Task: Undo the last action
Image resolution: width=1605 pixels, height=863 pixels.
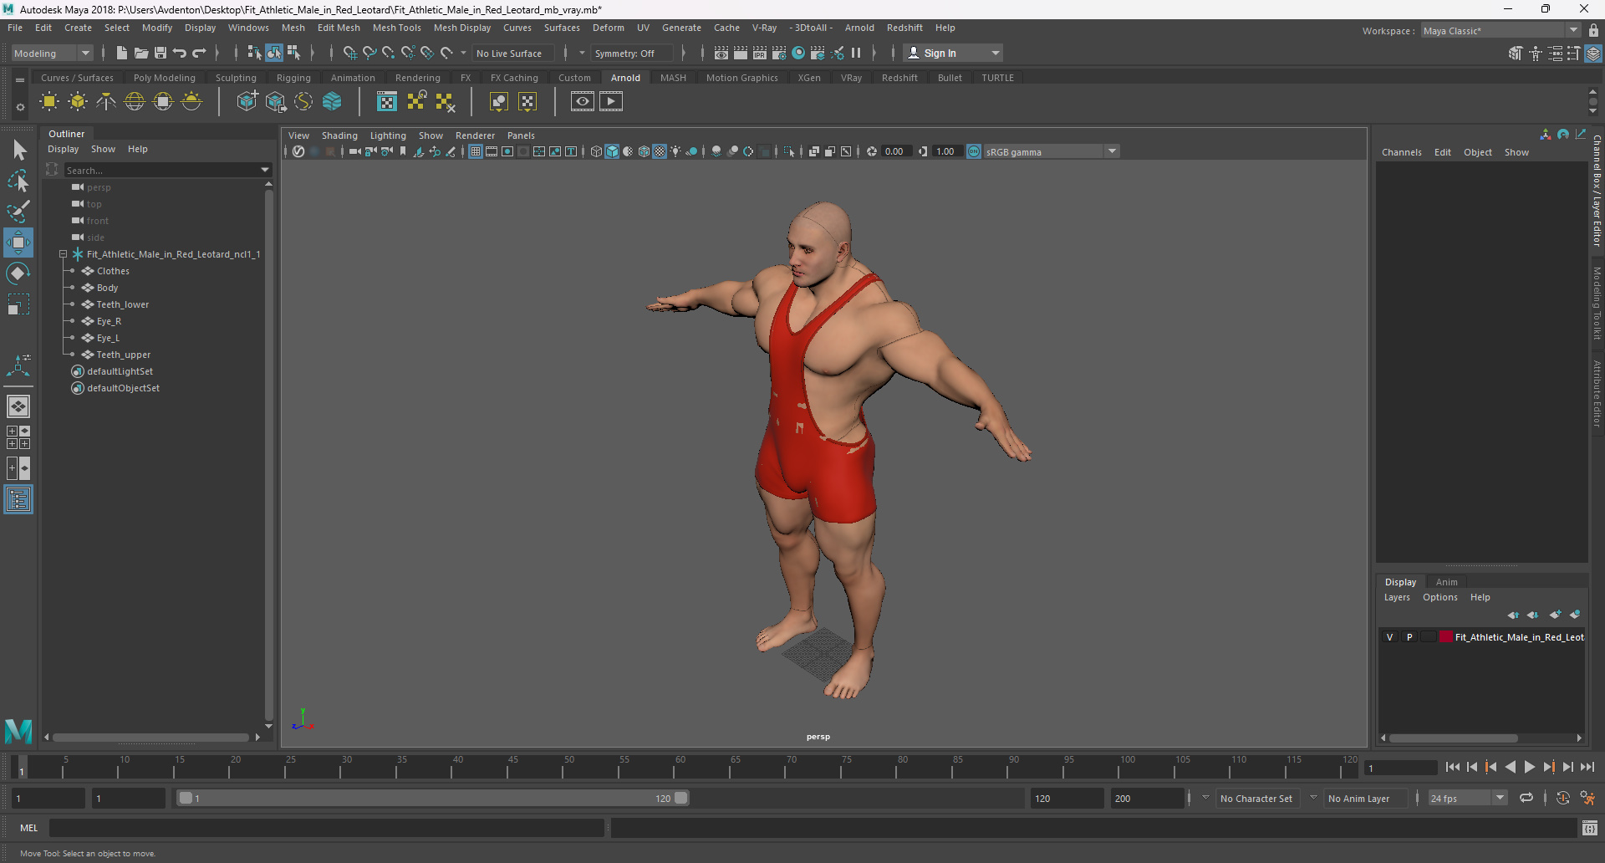Action: pos(180,53)
